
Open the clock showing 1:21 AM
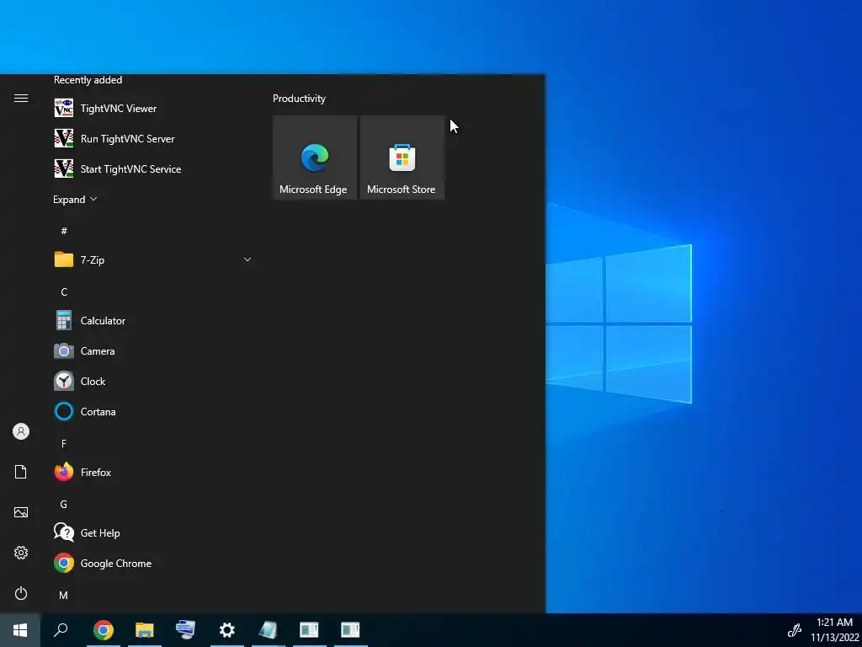834,630
